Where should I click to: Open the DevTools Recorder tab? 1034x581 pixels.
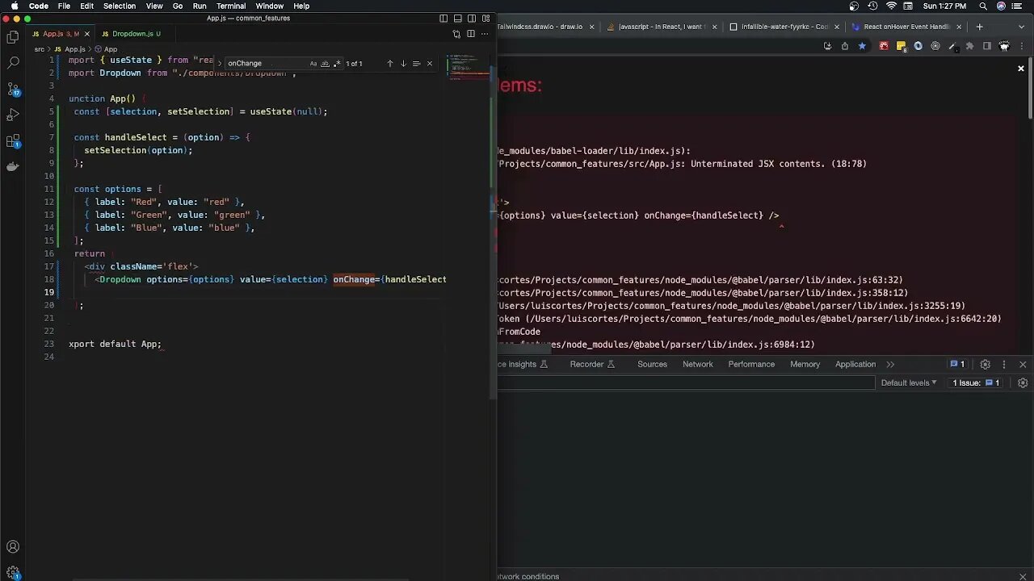click(x=592, y=364)
